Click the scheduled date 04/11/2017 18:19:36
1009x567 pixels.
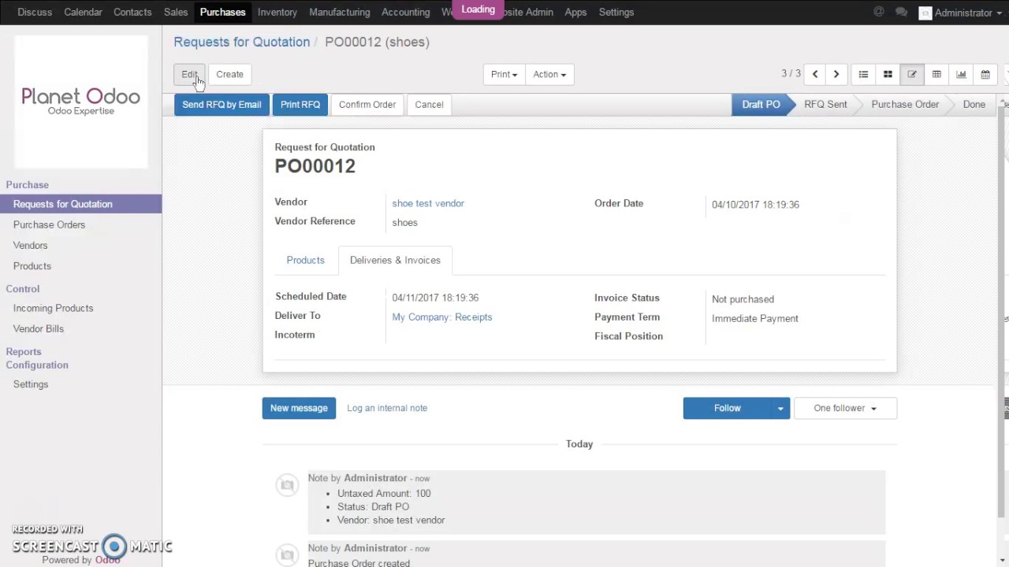(435, 298)
